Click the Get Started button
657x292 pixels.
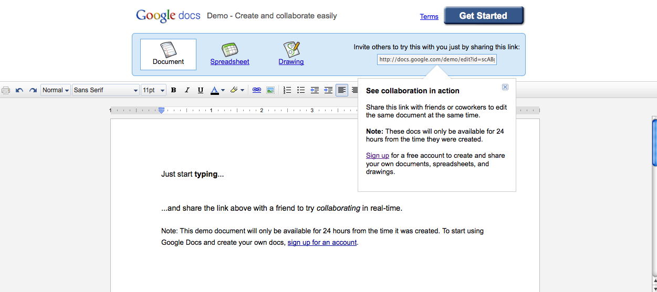[x=484, y=16]
